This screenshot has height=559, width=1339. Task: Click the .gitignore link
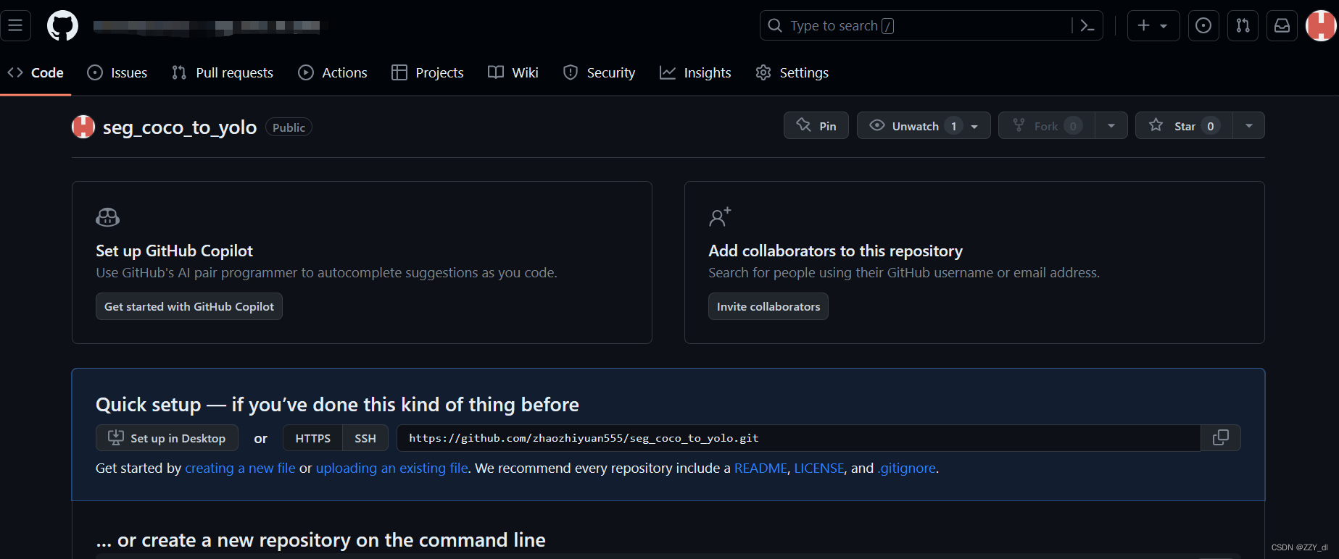click(907, 468)
